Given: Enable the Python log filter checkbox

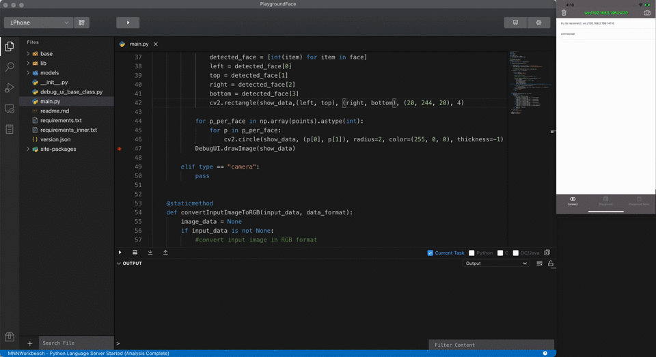Looking at the screenshot, I should click(471, 253).
